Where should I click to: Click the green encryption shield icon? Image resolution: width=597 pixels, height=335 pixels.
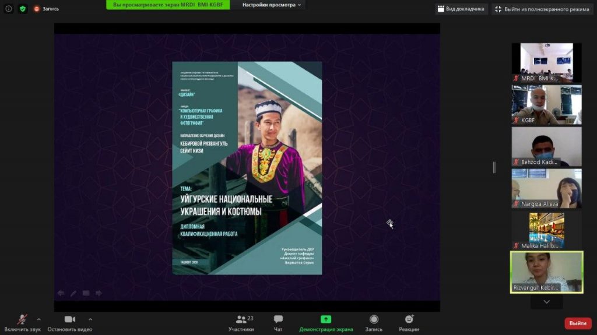(x=23, y=9)
